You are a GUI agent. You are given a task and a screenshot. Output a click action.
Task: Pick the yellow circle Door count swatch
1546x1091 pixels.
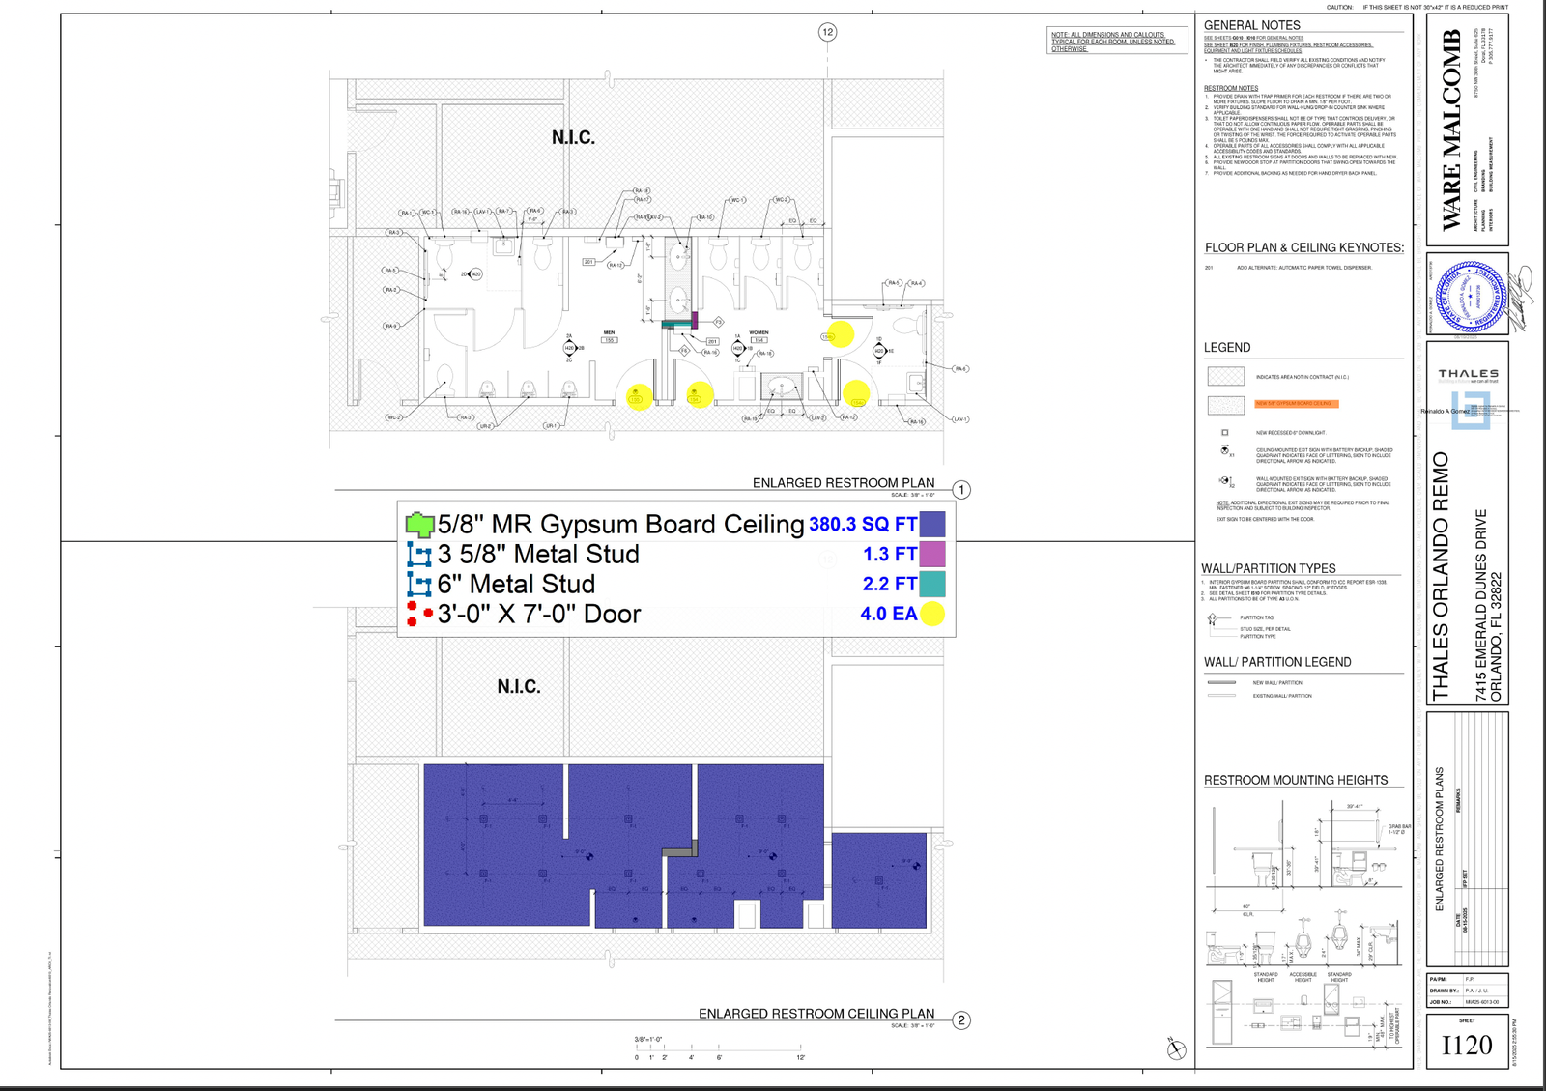tap(932, 614)
